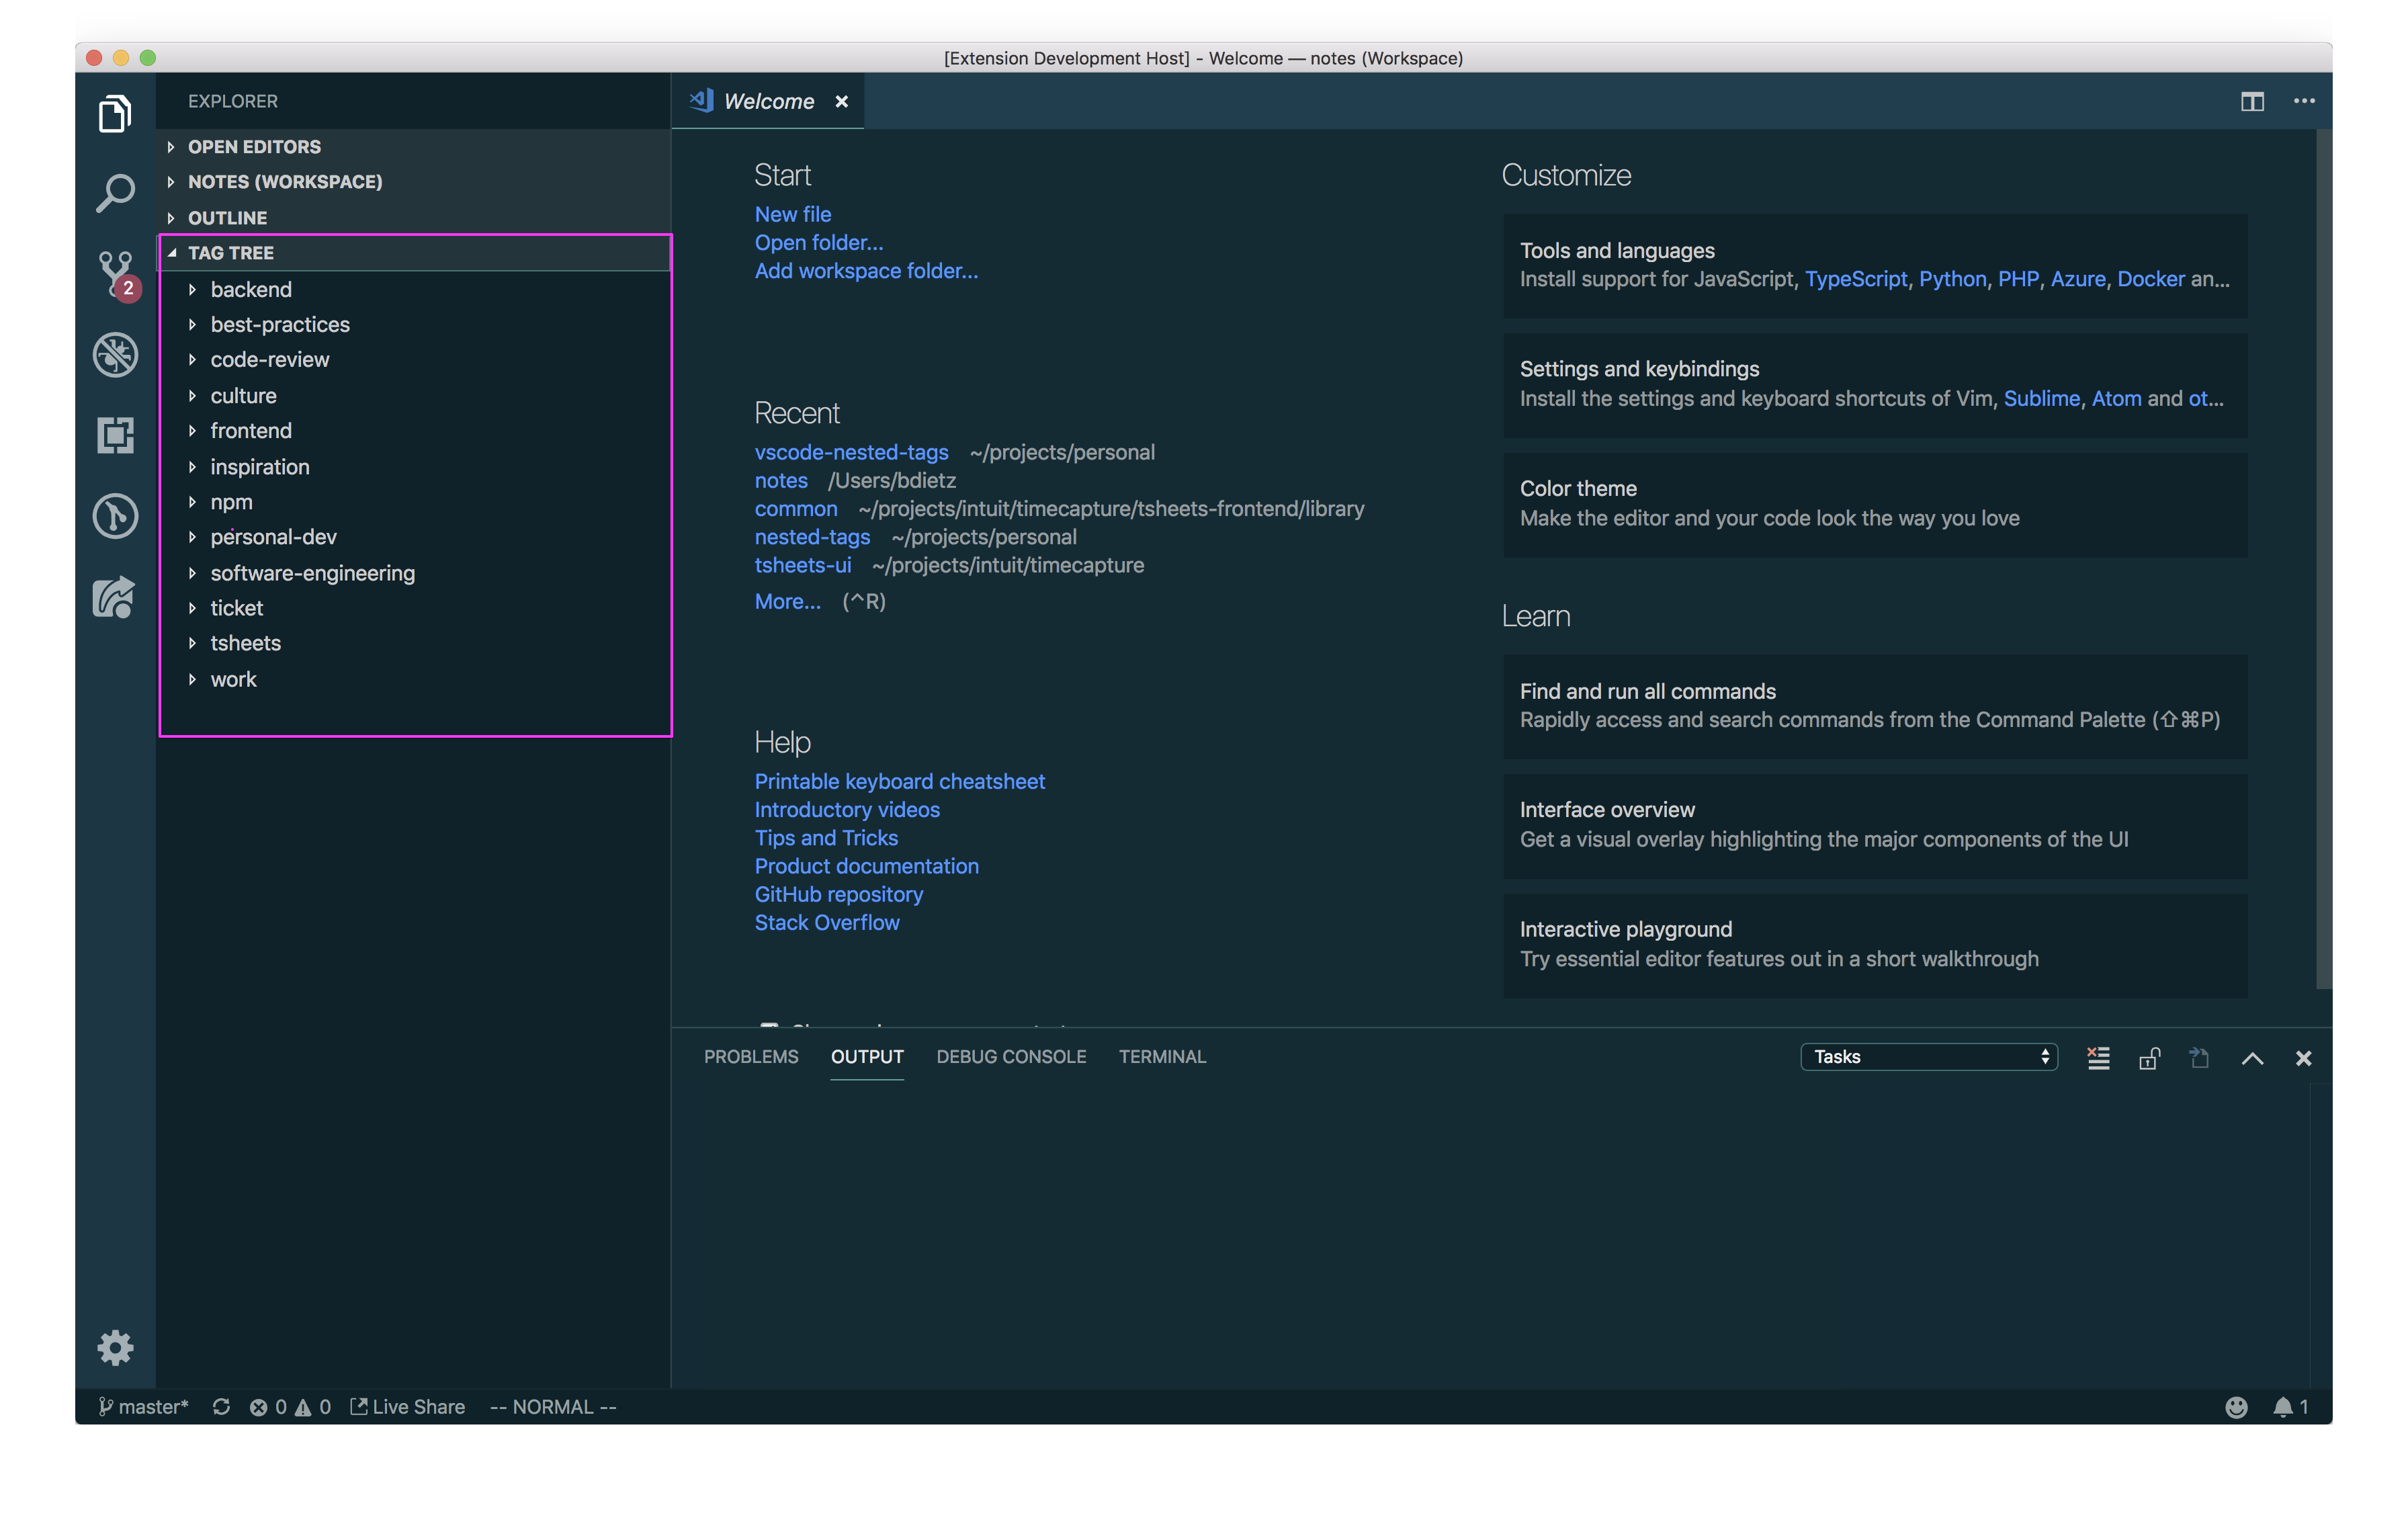The image size is (2408, 1532).
Task: Open the Explorer view in activity bar
Action: coord(115,114)
